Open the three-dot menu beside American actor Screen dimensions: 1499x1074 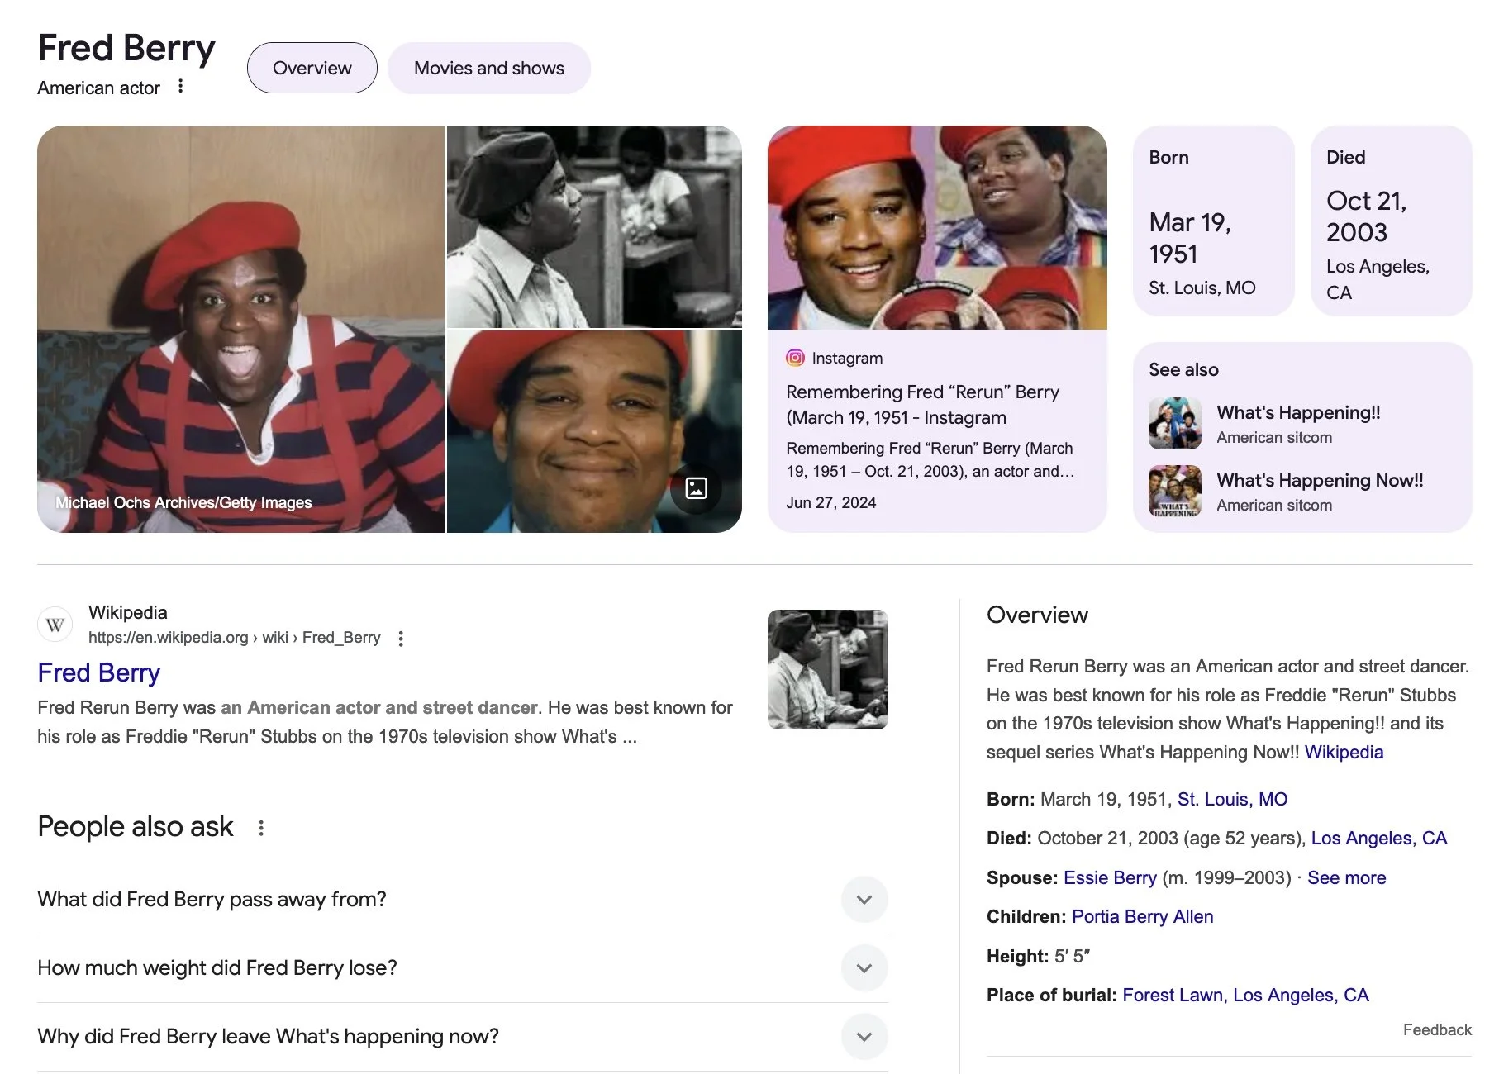(x=180, y=87)
